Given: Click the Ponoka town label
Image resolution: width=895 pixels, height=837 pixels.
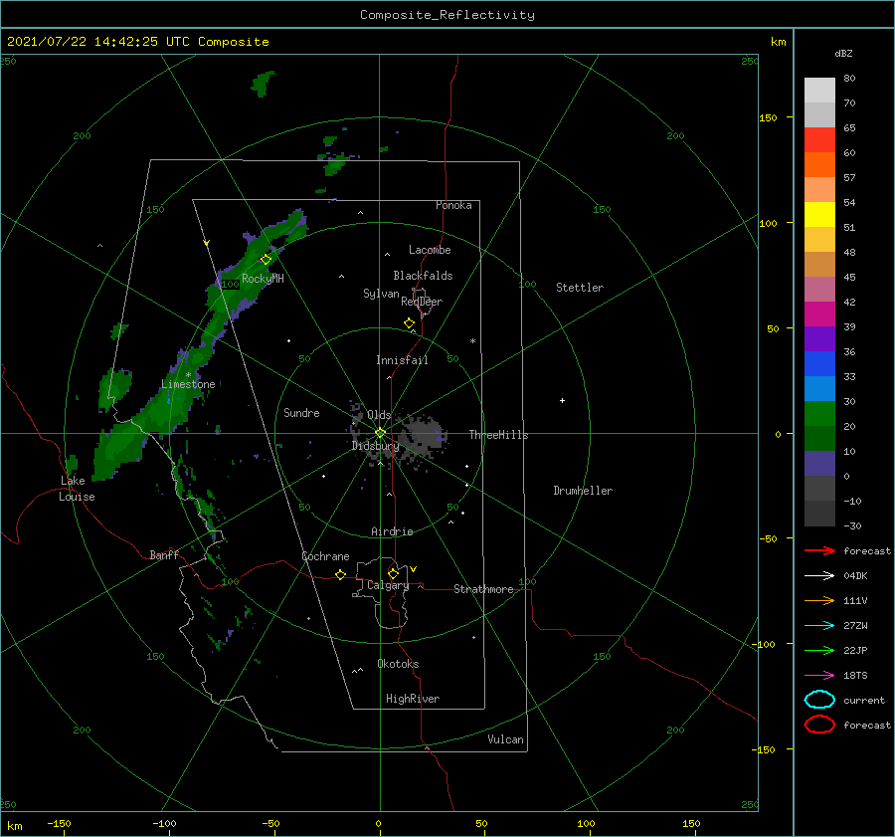Looking at the screenshot, I should click(x=453, y=205).
